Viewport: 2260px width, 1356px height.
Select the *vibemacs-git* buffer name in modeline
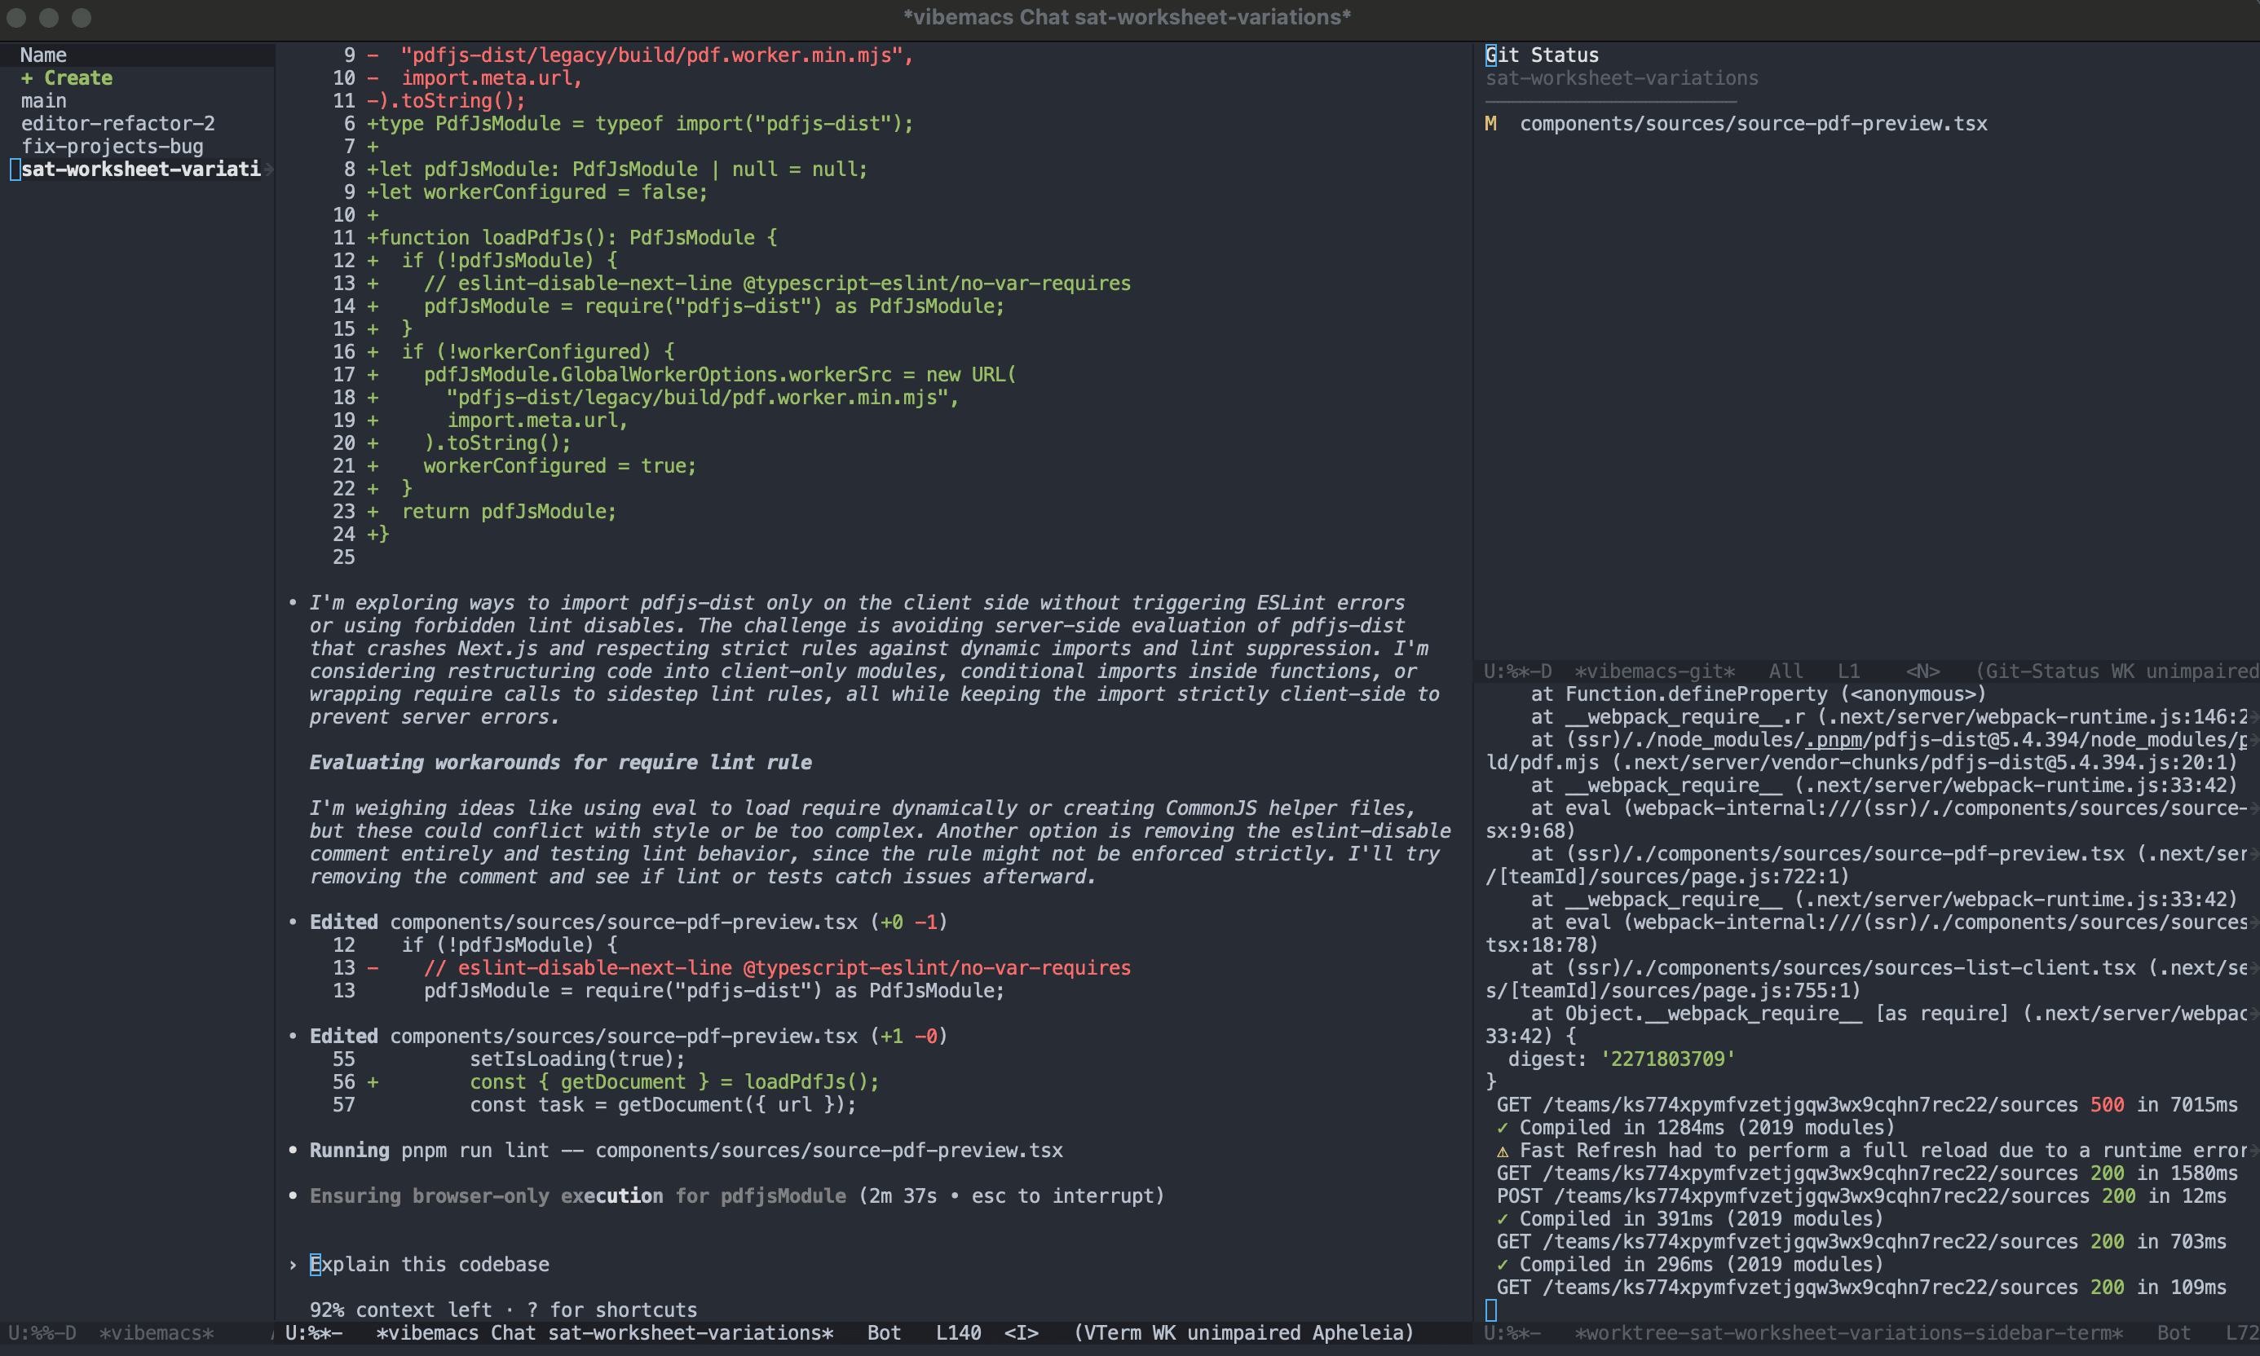click(x=1655, y=670)
